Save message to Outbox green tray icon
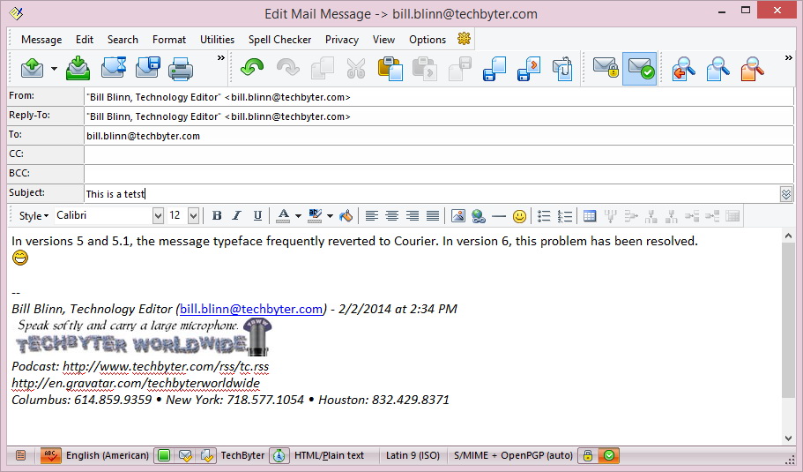Image resolution: width=803 pixels, height=472 pixels. [x=78, y=68]
